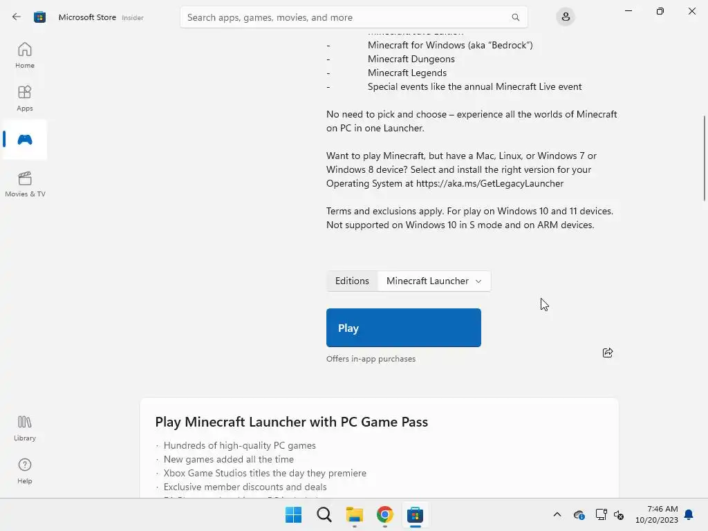708x531 pixels.
Task: Click 'New games added all the time' bullet
Action: coord(228,459)
